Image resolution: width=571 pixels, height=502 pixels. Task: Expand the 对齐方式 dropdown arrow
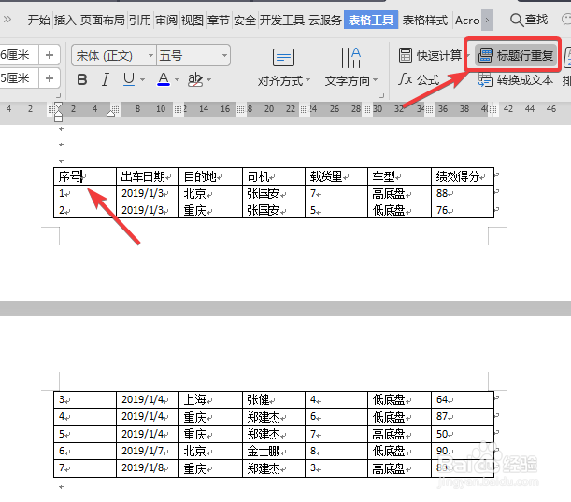point(308,80)
